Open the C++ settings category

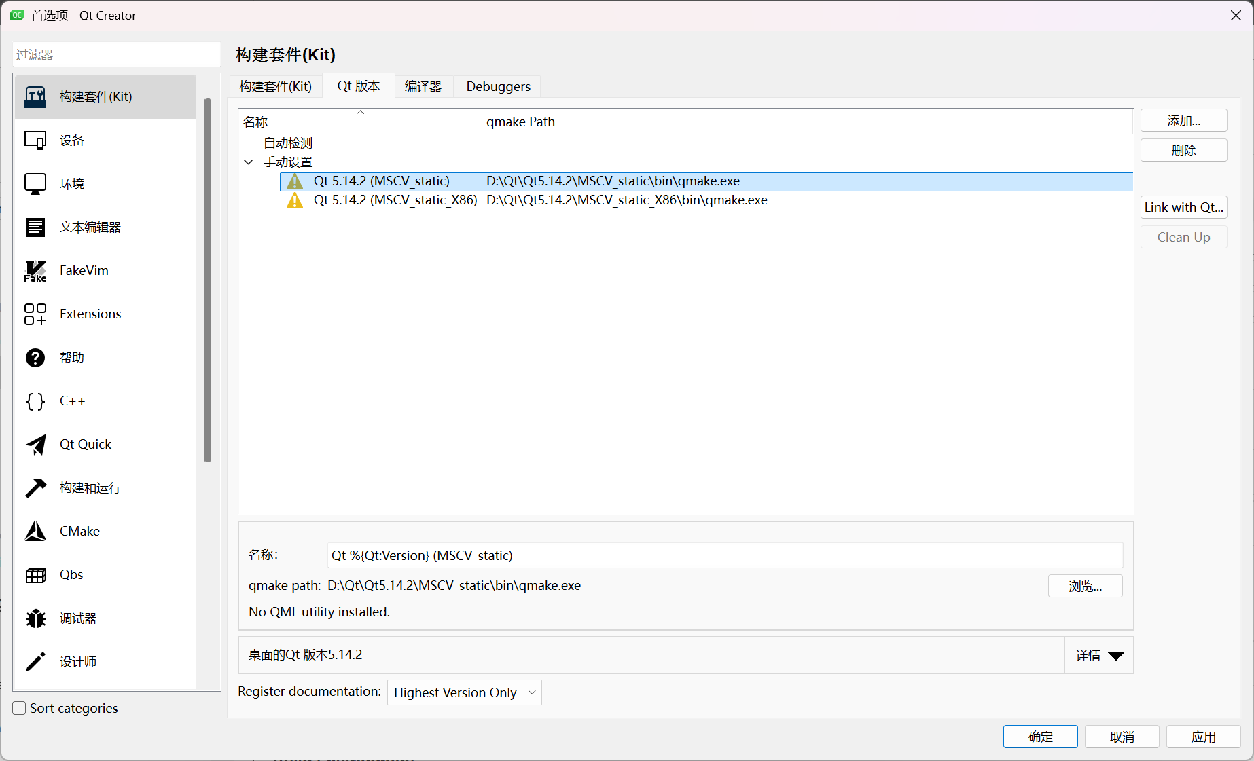coord(105,401)
